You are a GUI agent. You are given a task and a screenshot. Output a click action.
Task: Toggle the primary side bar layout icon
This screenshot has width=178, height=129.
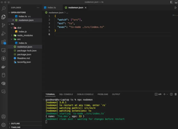(172, 2)
